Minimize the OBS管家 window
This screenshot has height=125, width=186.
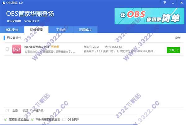pos(173,3)
